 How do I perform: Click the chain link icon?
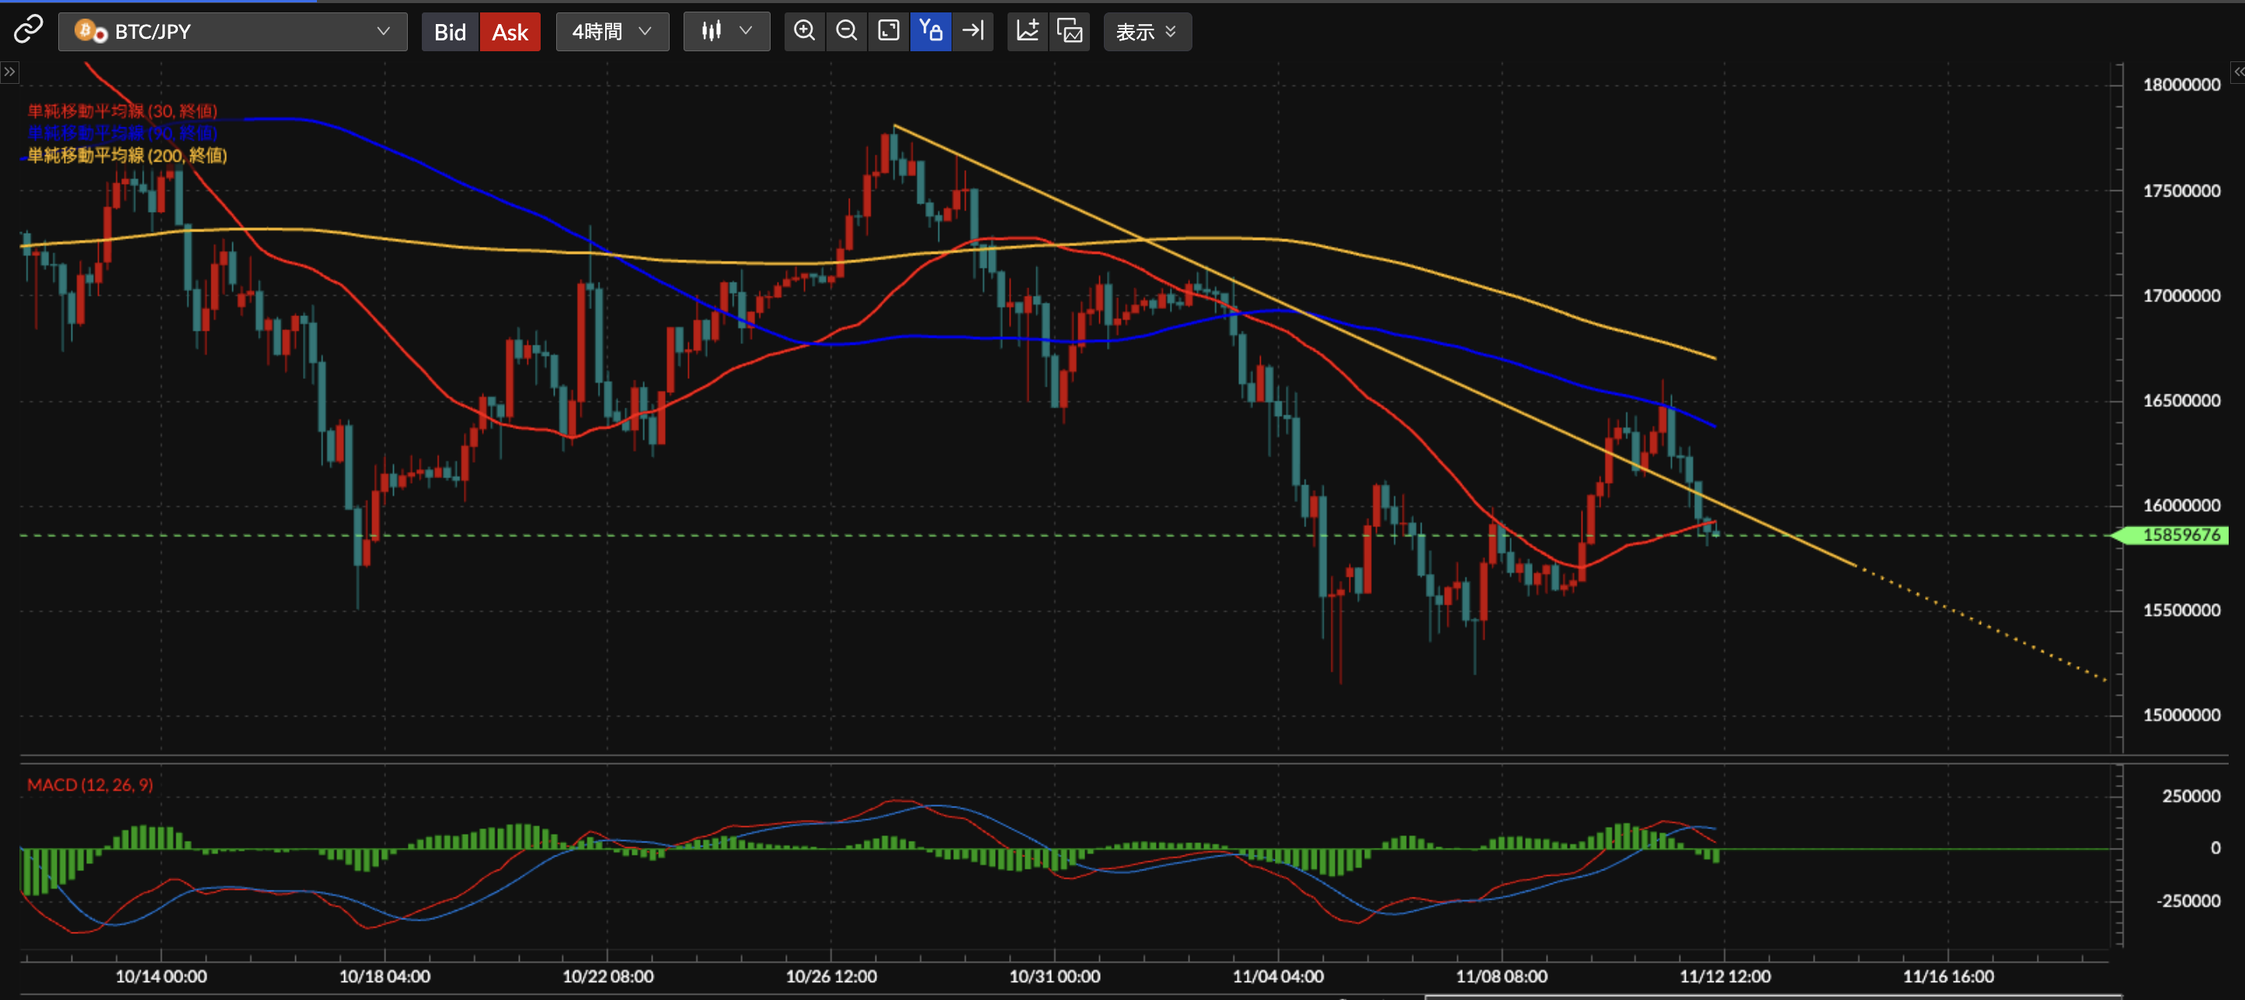(28, 30)
